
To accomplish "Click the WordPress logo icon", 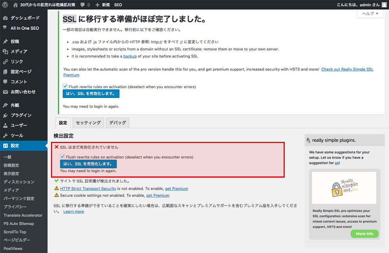I will pos(5,5).
